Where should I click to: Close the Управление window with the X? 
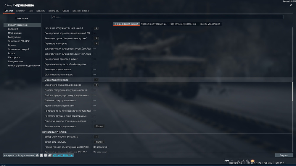tap(291, 5)
